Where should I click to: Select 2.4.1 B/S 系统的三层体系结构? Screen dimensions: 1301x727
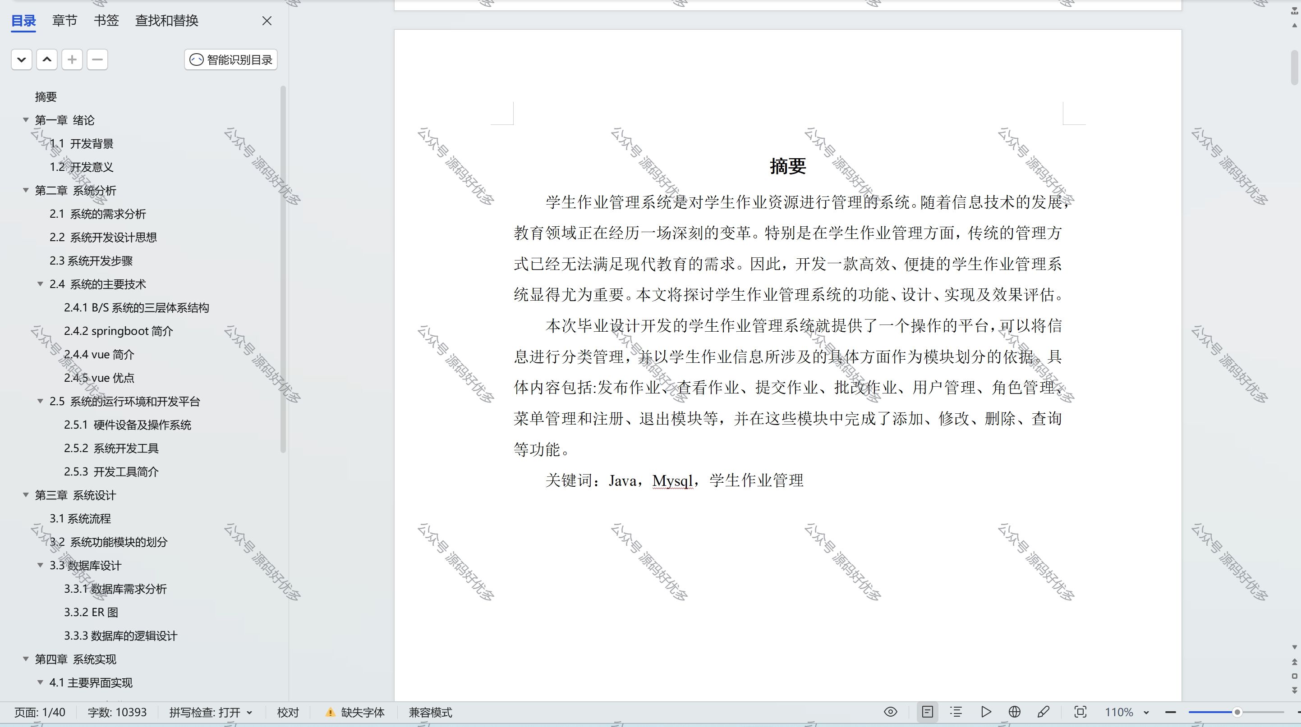coord(136,307)
